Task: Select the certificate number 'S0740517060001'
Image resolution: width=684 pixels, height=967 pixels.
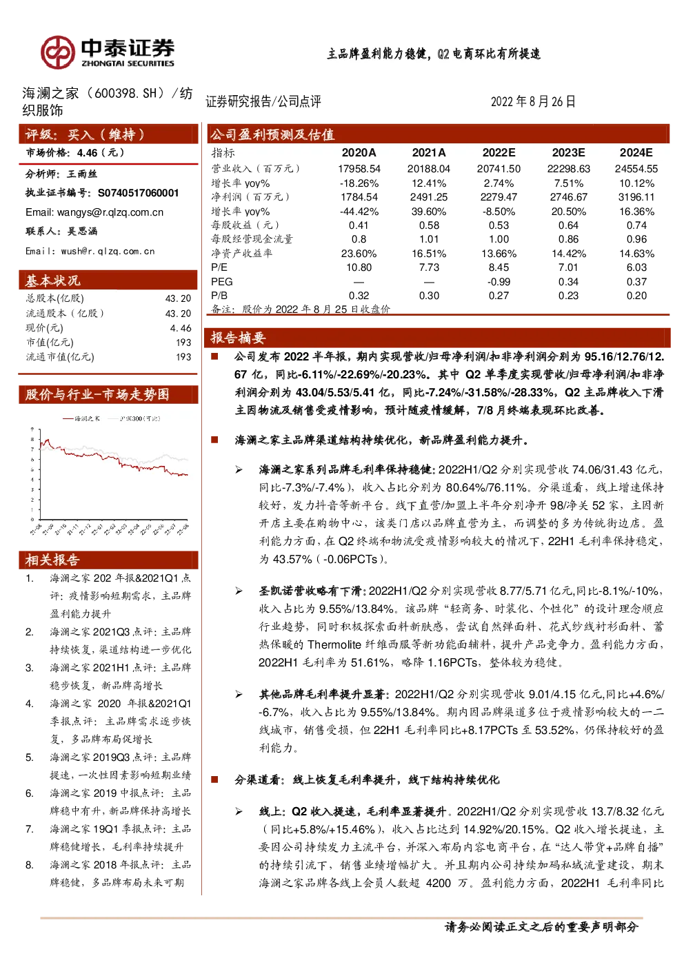Action: [139, 193]
